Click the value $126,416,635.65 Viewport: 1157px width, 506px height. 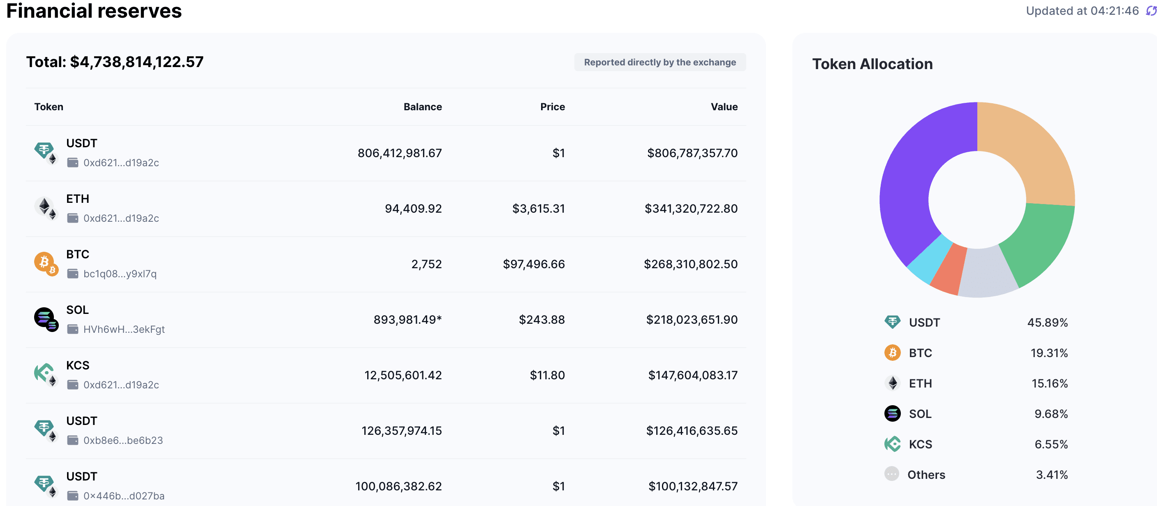click(x=692, y=431)
